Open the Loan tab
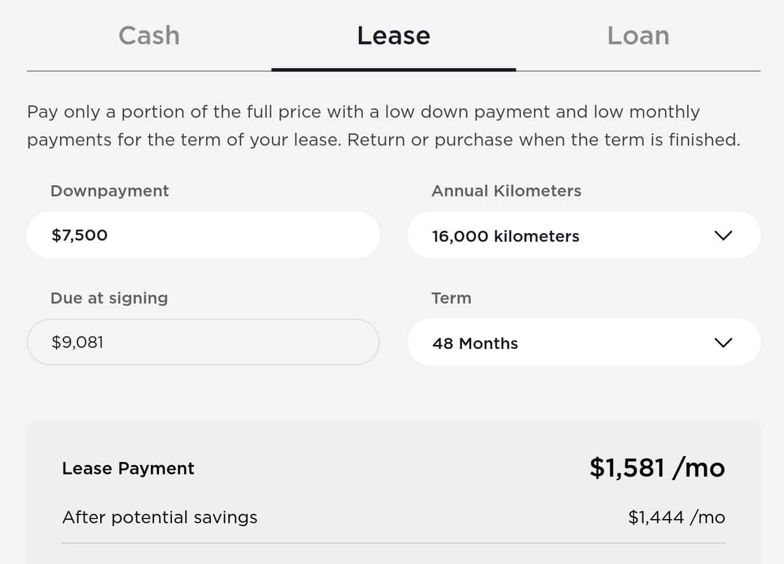The height and width of the screenshot is (564, 784). click(638, 36)
